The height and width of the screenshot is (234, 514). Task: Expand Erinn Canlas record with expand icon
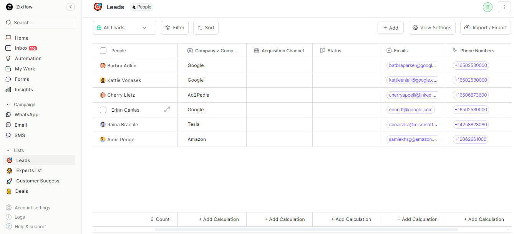pyautogui.click(x=167, y=110)
